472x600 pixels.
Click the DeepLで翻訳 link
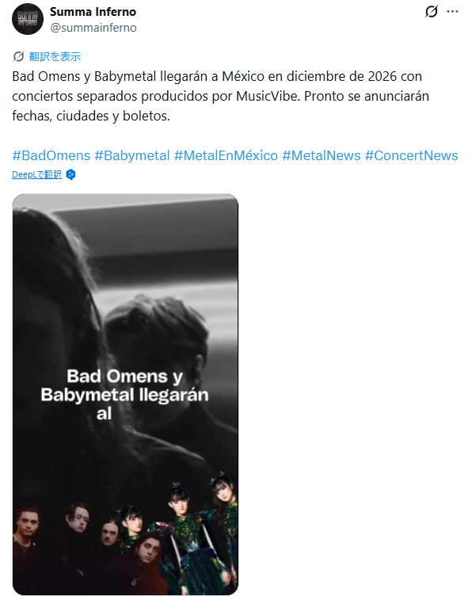pyautogui.click(x=36, y=175)
